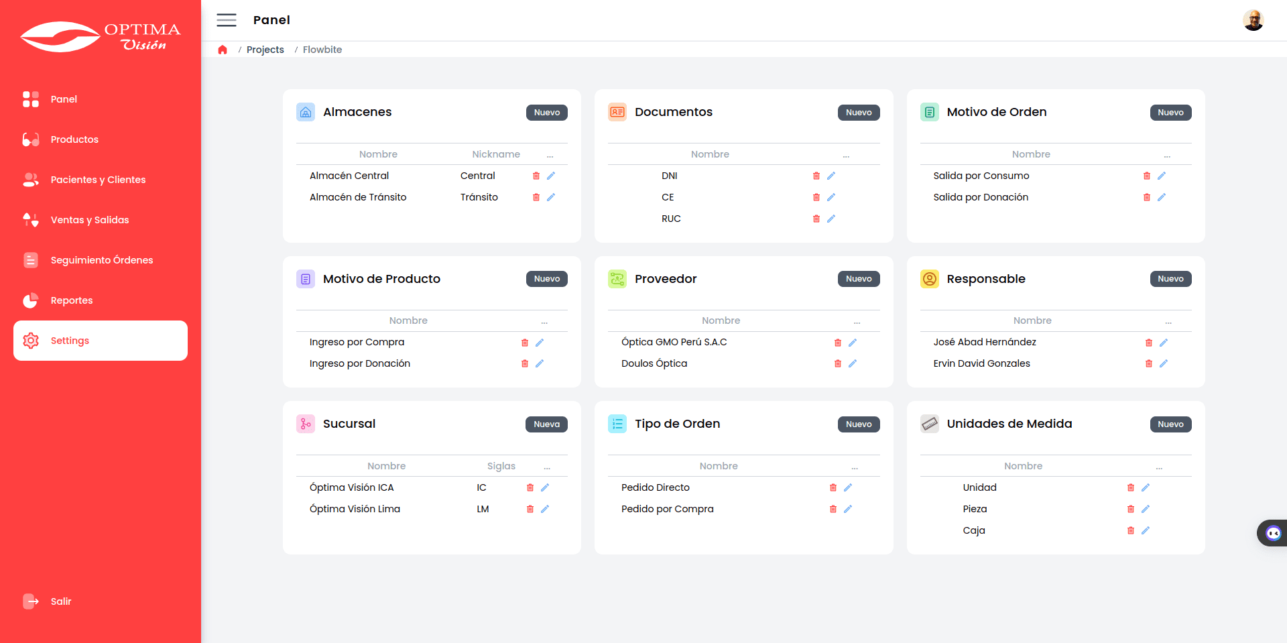Open Productos in the sidebar
This screenshot has height=643, width=1287.
(x=74, y=139)
